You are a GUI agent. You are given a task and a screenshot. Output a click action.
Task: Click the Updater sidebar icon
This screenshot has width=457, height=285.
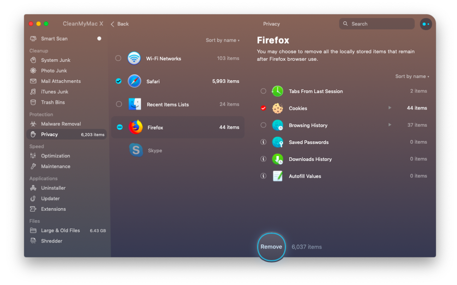pyautogui.click(x=33, y=198)
